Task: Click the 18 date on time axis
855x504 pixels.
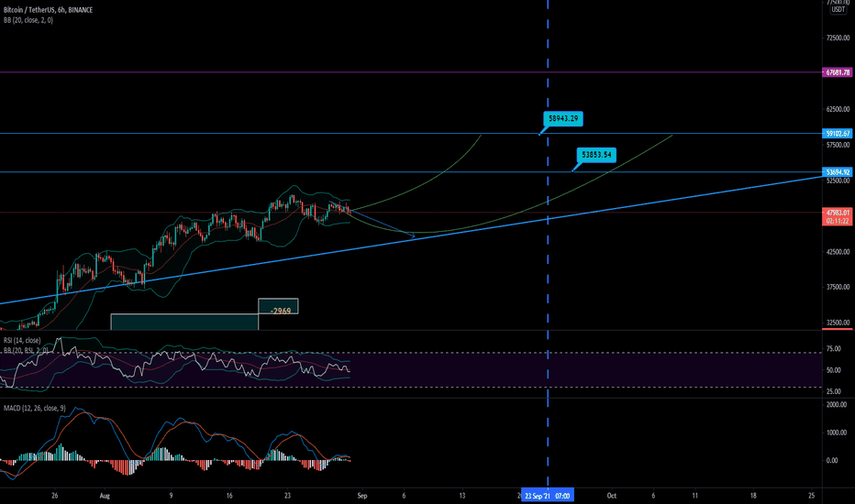Action: click(x=753, y=496)
